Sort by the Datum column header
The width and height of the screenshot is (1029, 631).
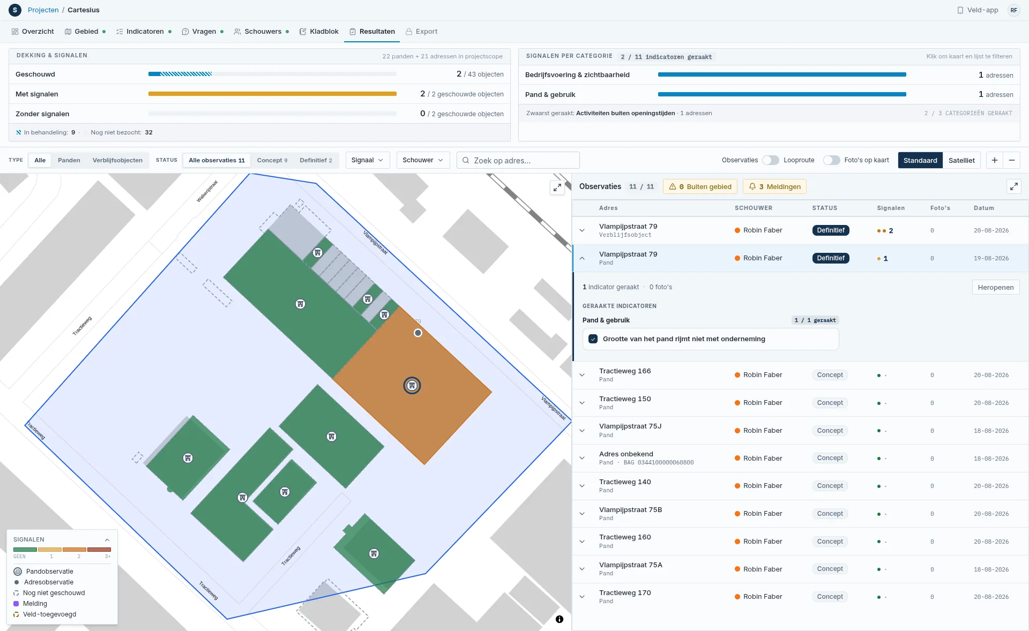983,208
